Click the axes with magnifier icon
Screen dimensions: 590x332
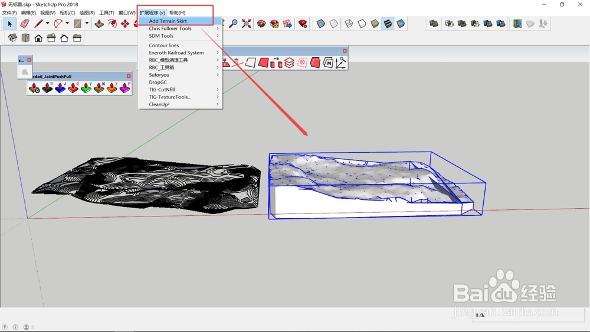(341, 63)
